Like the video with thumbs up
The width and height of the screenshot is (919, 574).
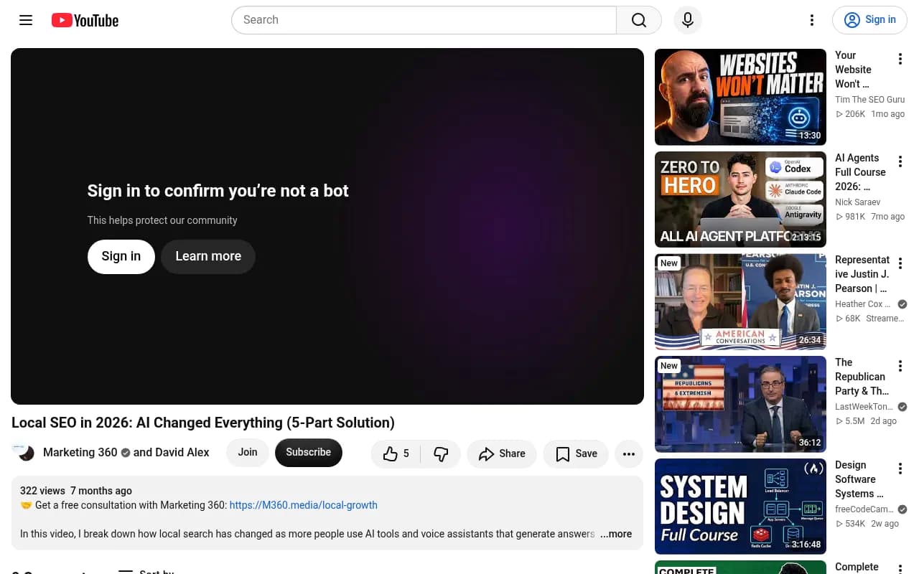396,453
